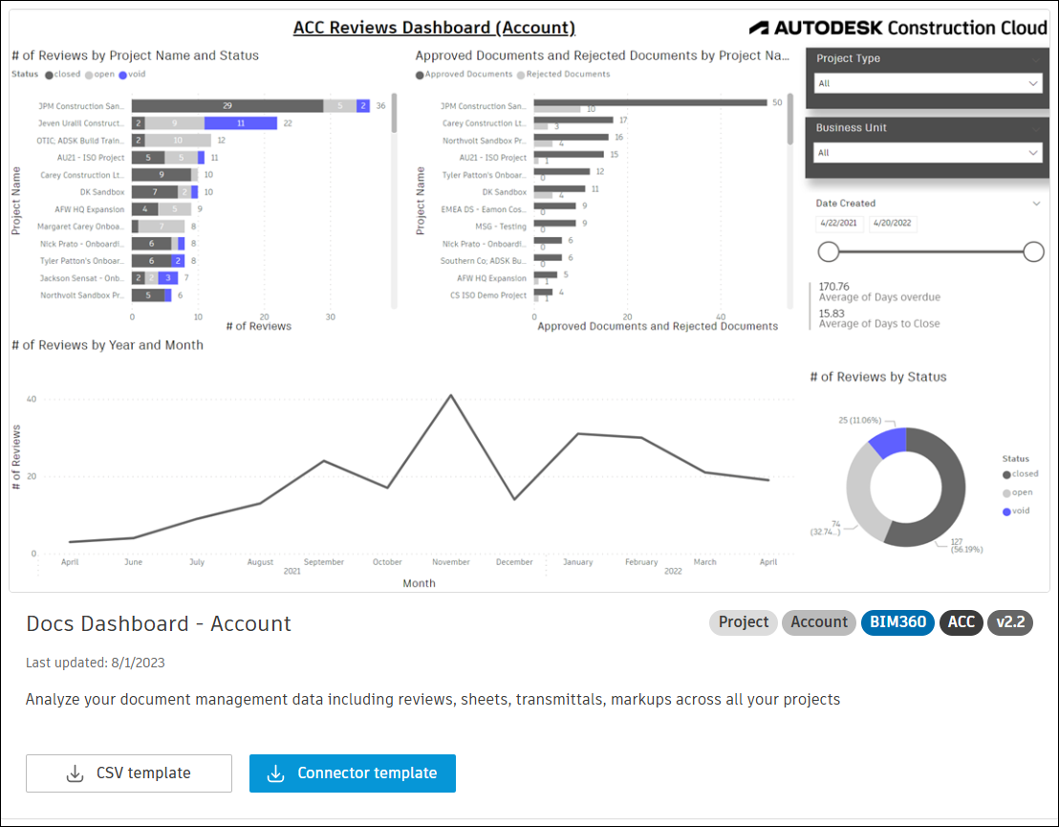Click the Docs Dashboard - Account heading

pos(159,623)
